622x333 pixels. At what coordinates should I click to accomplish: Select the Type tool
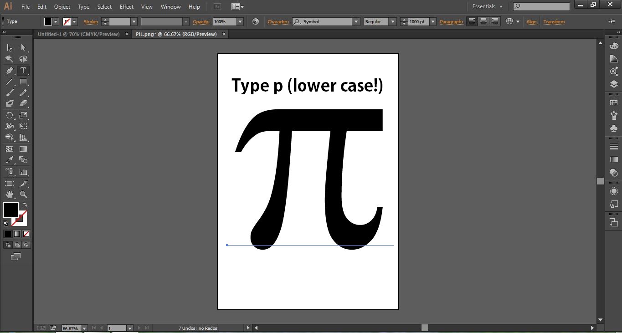click(23, 71)
